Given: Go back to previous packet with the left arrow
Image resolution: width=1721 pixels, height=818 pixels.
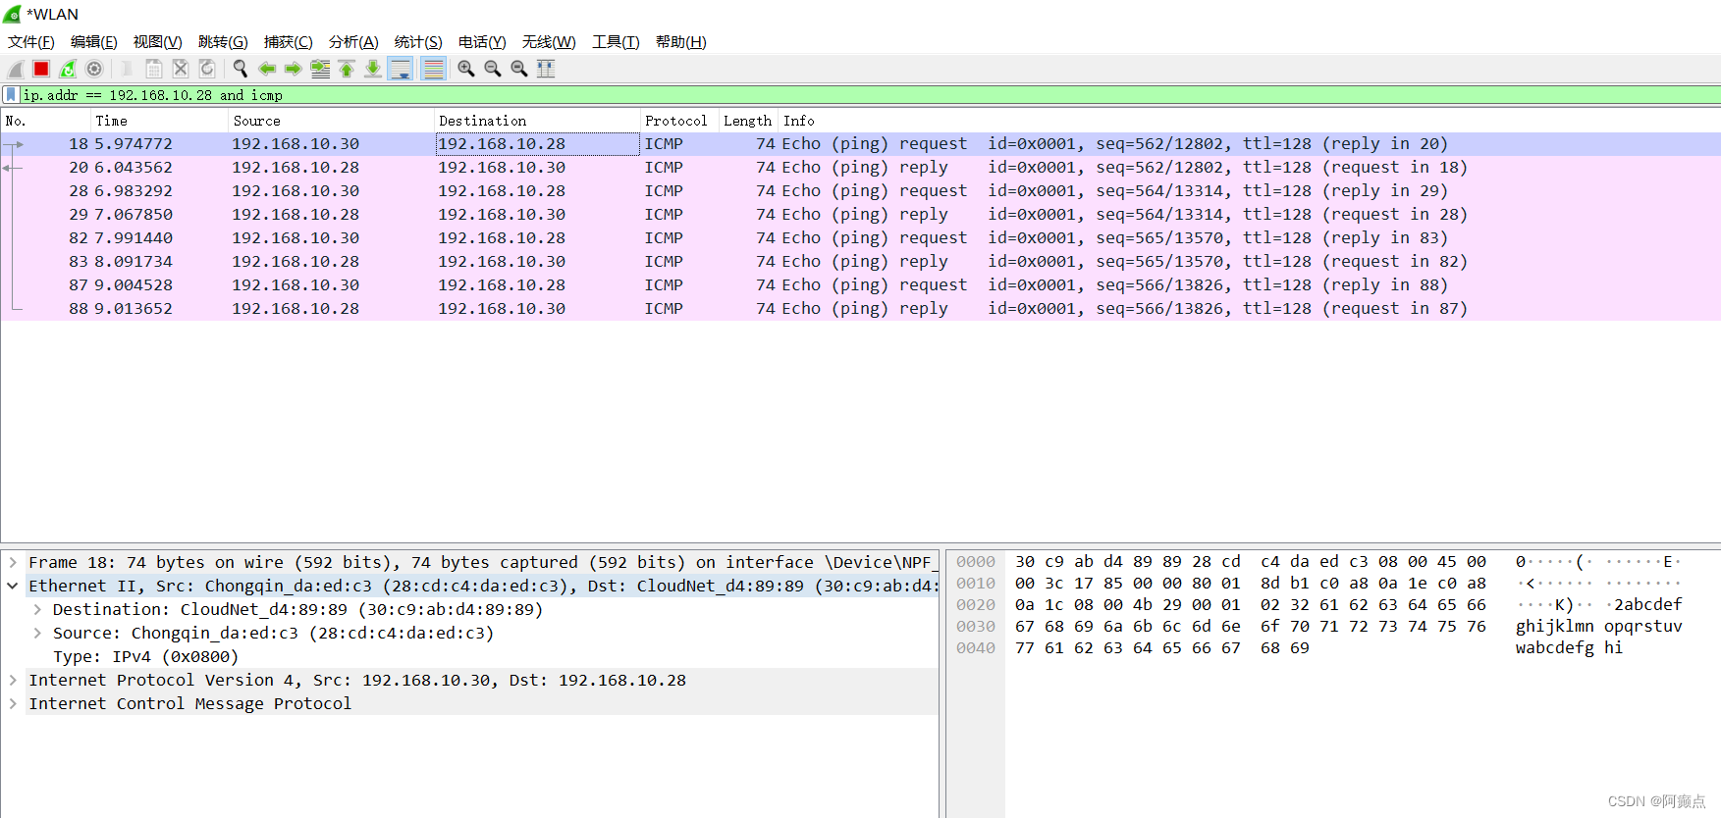Looking at the screenshot, I should pyautogui.click(x=266, y=69).
